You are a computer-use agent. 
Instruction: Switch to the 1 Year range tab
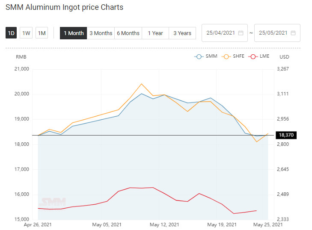155,33
